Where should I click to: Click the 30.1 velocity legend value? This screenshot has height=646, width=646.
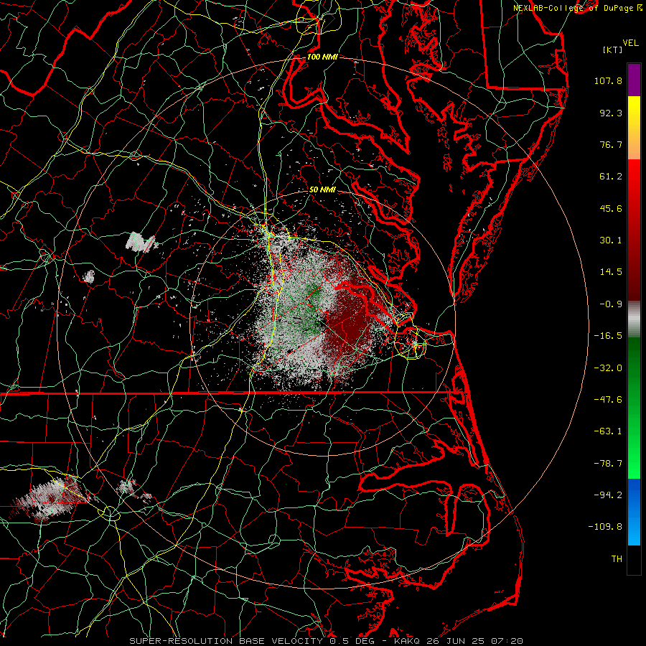tap(611, 240)
